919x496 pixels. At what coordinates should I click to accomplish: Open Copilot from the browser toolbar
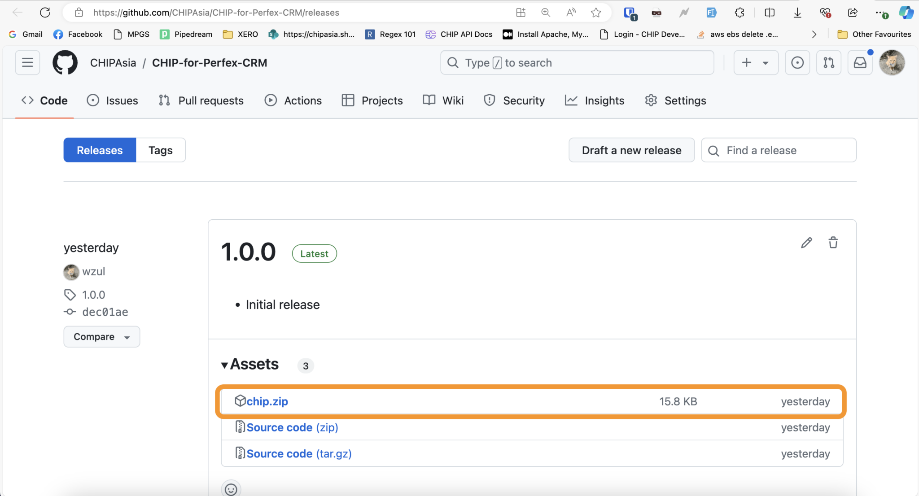click(906, 12)
